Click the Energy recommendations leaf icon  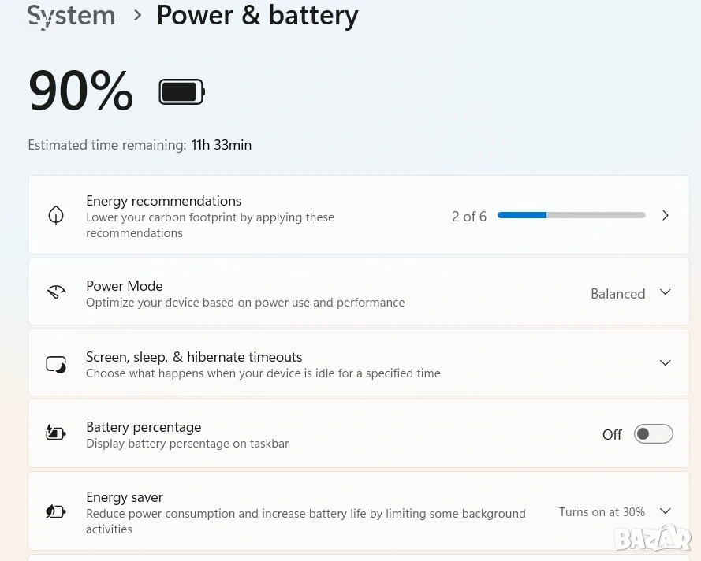(56, 215)
